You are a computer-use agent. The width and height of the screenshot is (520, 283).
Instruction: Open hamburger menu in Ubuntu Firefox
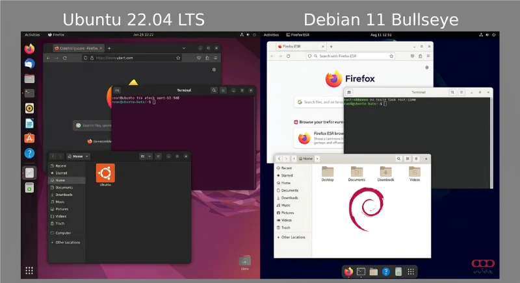click(216, 58)
